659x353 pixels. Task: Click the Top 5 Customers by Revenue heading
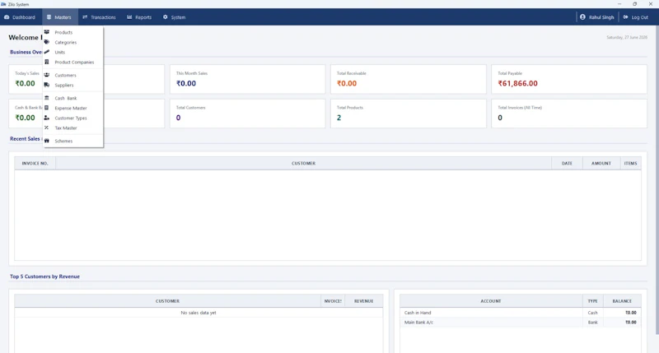[44, 276]
